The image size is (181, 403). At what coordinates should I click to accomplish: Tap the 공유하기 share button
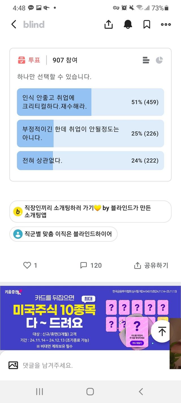[x=151, y=265]
